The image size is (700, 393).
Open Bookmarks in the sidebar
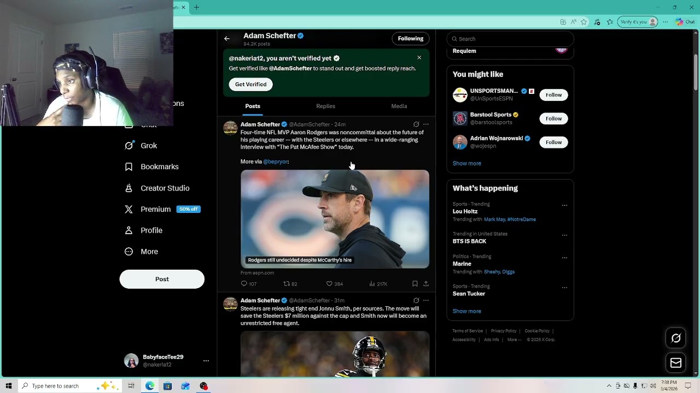tap(151, 166)
